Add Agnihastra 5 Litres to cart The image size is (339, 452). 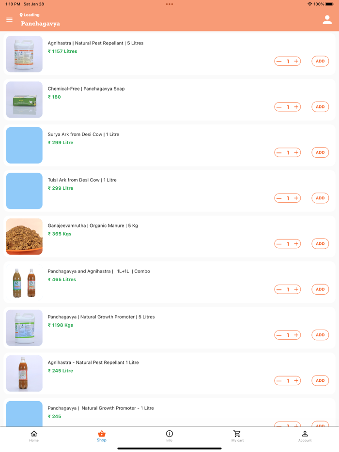click(x=320, y=61)
